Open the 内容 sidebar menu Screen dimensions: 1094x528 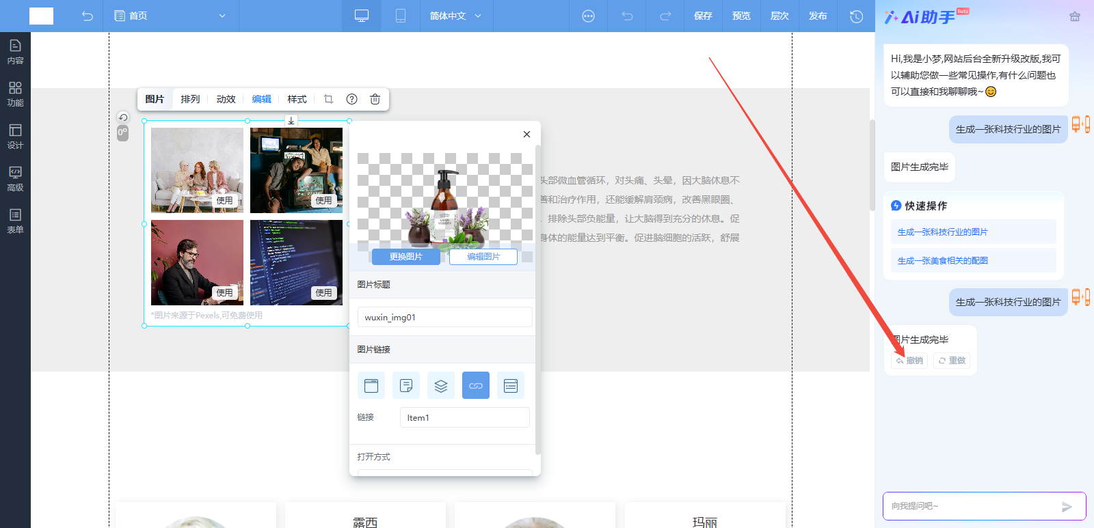tap(15, 53)
